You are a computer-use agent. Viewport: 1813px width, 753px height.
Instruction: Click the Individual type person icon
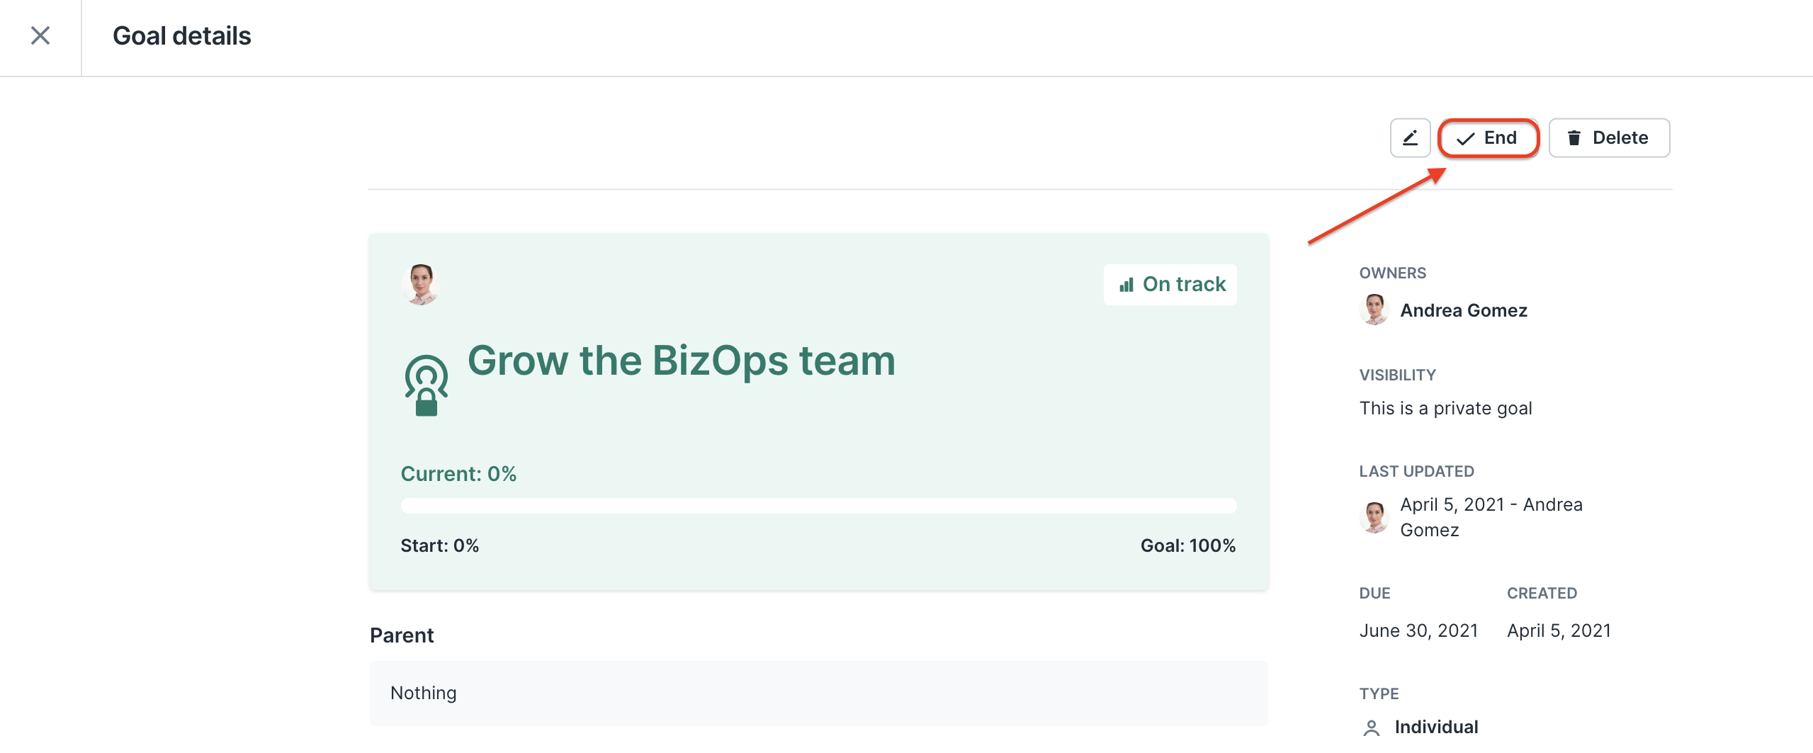tap(1372, 727)
